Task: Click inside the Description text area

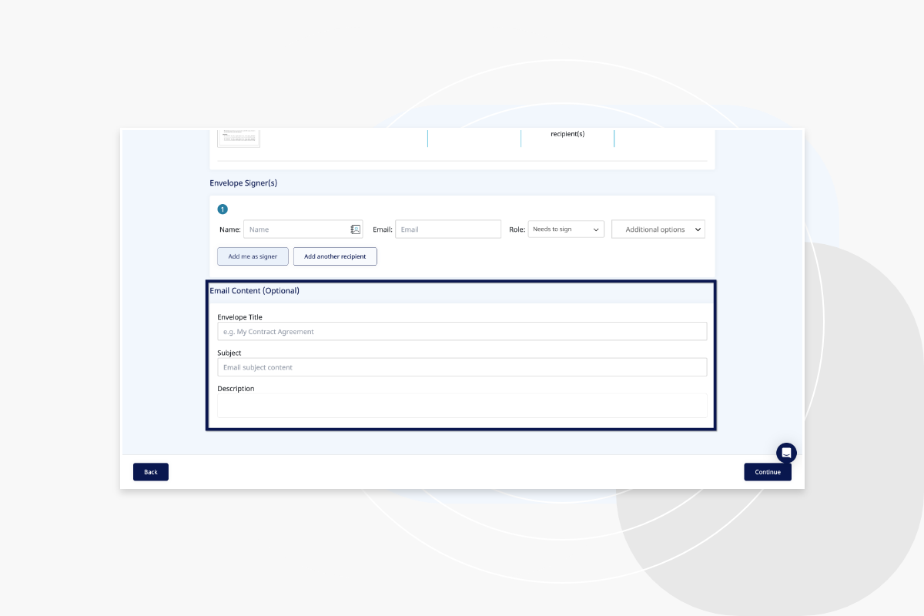Action: point(461,405)
